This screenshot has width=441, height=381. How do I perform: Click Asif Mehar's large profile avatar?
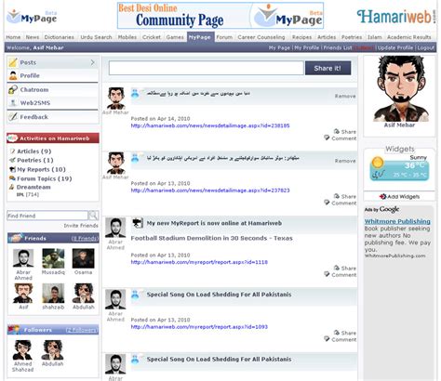(x=400, y=89)
